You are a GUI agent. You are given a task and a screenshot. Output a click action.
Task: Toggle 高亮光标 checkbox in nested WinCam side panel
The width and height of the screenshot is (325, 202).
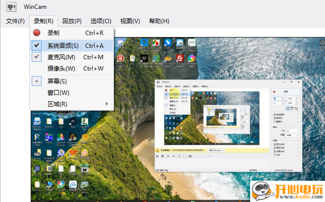pos(274,148)
